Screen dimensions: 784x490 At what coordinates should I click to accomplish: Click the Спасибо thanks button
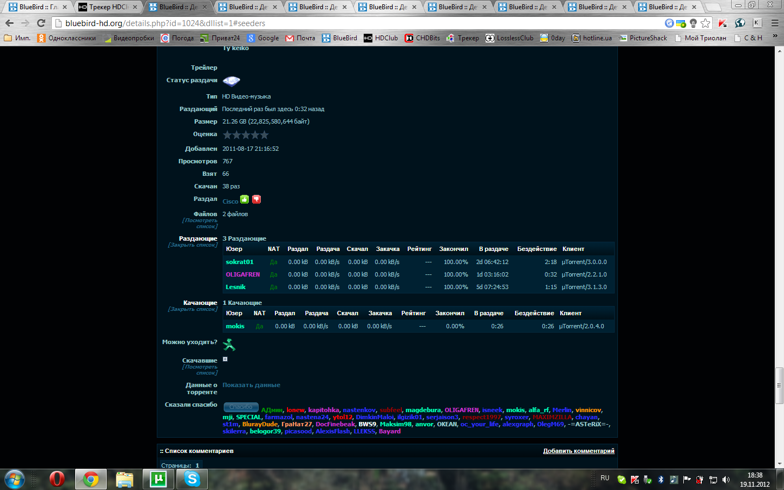(x=241, y=407)
